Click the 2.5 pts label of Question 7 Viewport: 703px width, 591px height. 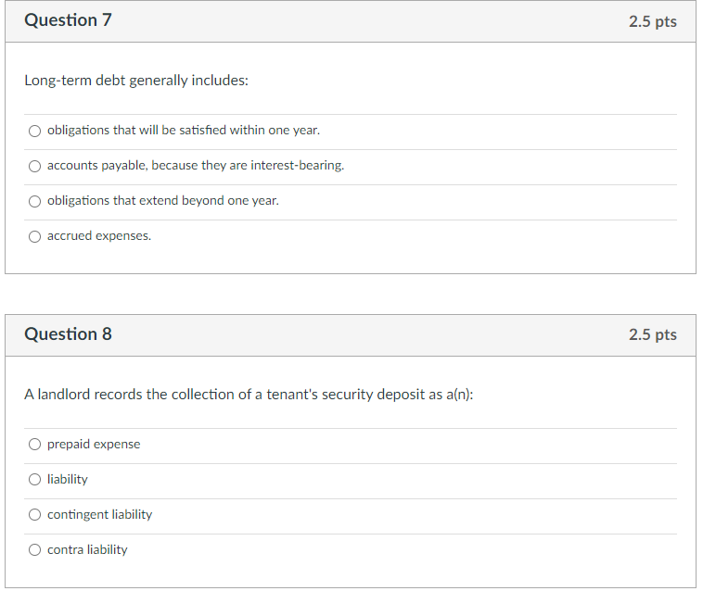pyautogui.click(x=652, y=21)
